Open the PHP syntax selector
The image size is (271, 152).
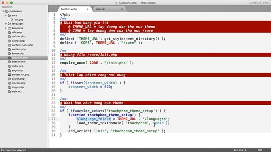(260, 150)
